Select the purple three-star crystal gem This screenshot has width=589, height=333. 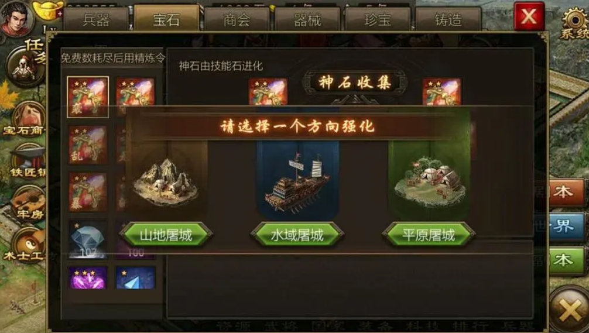point(88,277)
